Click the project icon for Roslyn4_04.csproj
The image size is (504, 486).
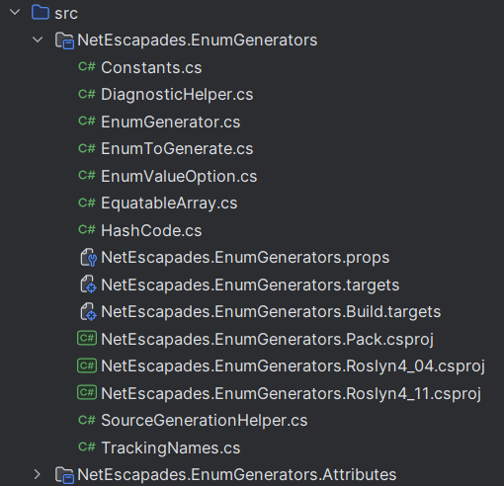[x=87, y=365]
